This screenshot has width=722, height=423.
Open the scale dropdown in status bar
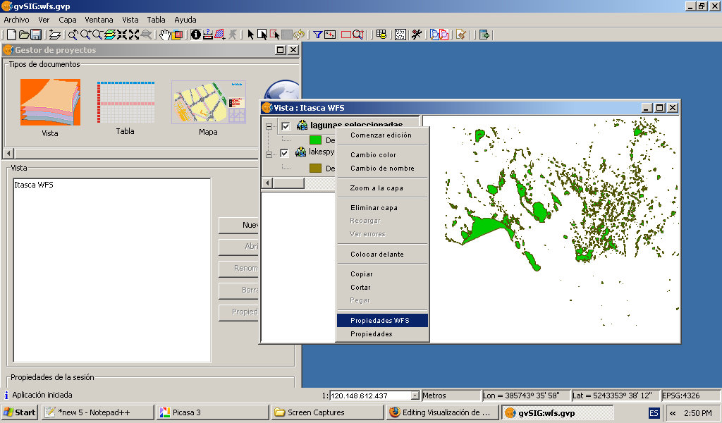coord(415,396)
